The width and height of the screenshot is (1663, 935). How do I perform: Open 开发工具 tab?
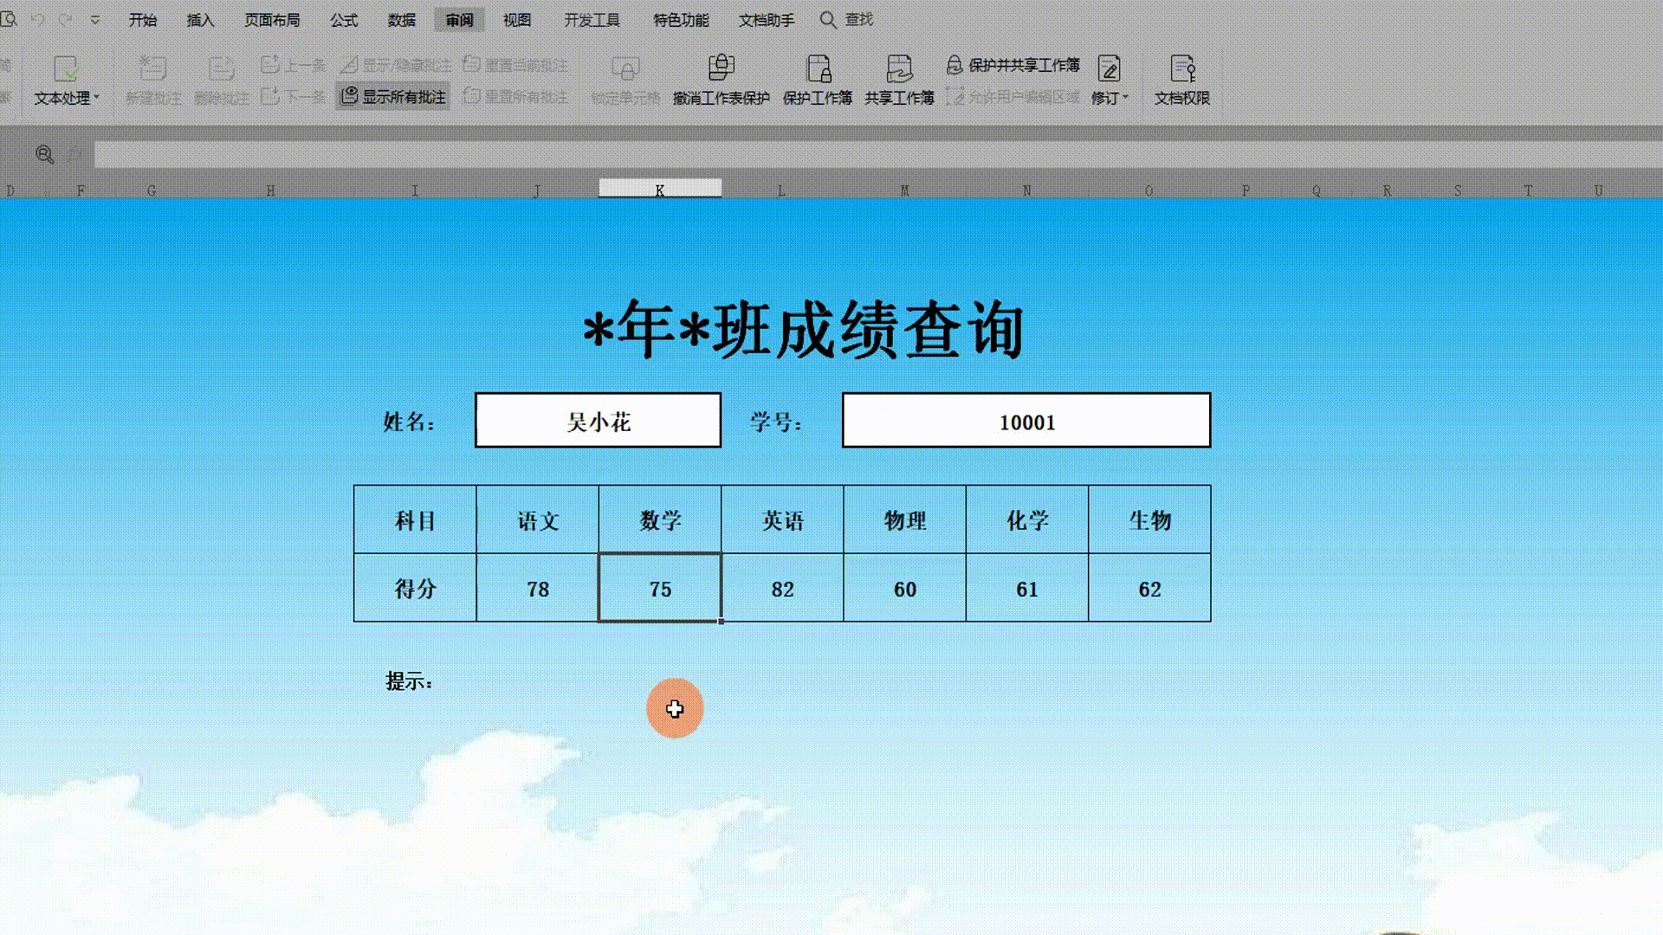592,20
